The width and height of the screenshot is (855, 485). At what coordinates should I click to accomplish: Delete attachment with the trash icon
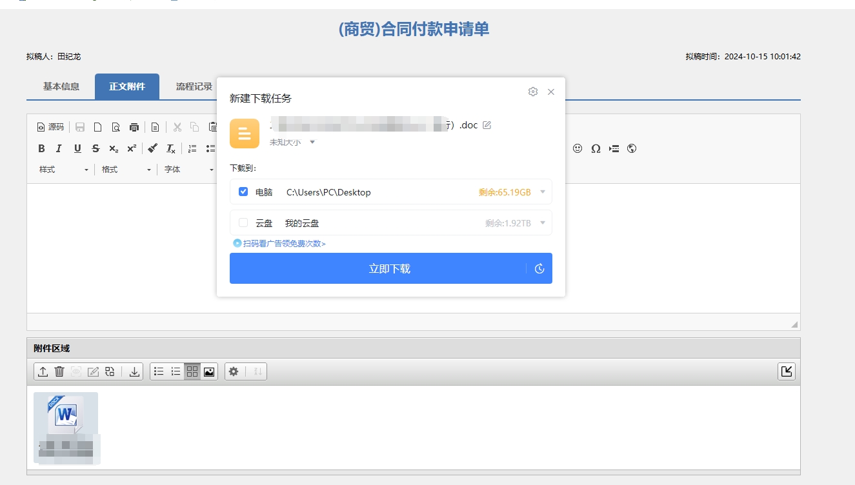(x=59, y=371)
